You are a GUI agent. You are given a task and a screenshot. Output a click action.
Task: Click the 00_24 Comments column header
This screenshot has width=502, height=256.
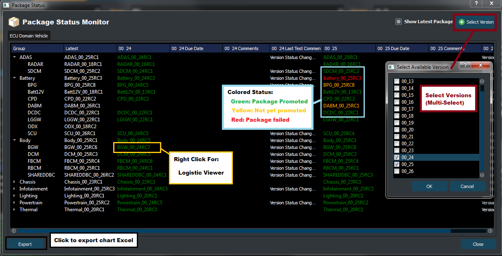[246, 48]
